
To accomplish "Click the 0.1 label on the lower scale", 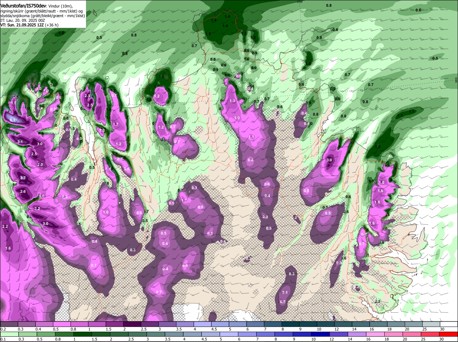I will [x=3, y=339].
